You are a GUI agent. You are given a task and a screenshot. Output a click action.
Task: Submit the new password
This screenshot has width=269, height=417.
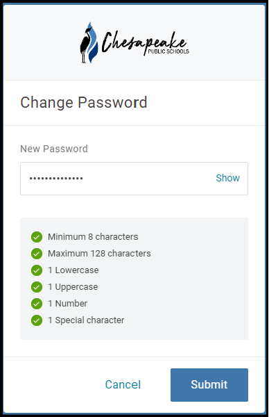(x=209, y=385)
